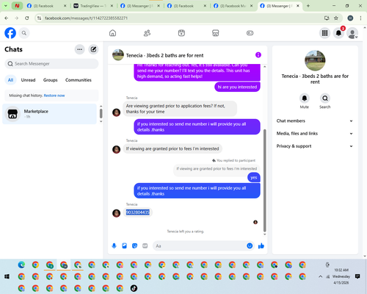Select the All chats filter
The height and width of the screenshot is (294, 367).
[10, 80]
